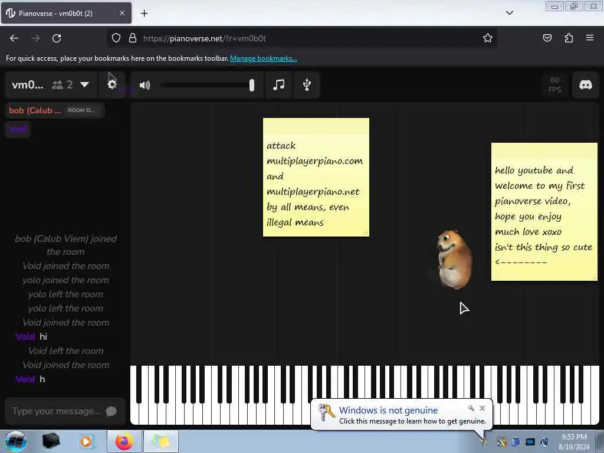Image resolution: width=604 pixels, height=453 pixels.
Task: Close the Pianoverse tab
Action: [122, 13]
